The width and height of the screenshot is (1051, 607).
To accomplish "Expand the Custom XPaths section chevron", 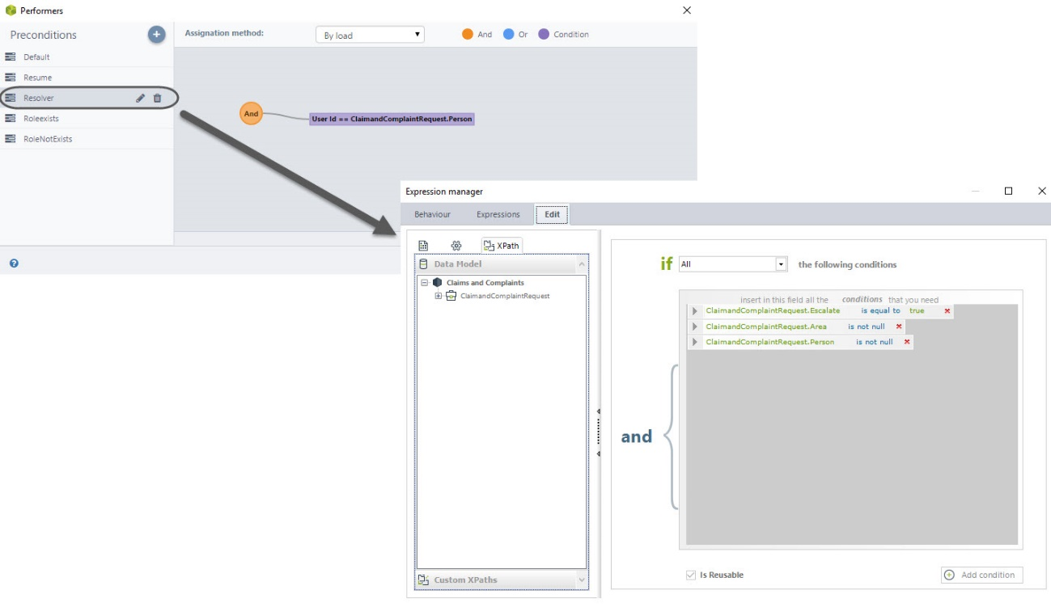I will coord(581,580).
